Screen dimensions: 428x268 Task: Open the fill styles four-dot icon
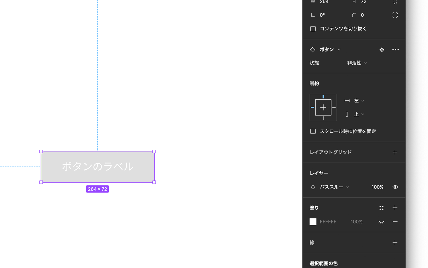pos(381,208)
